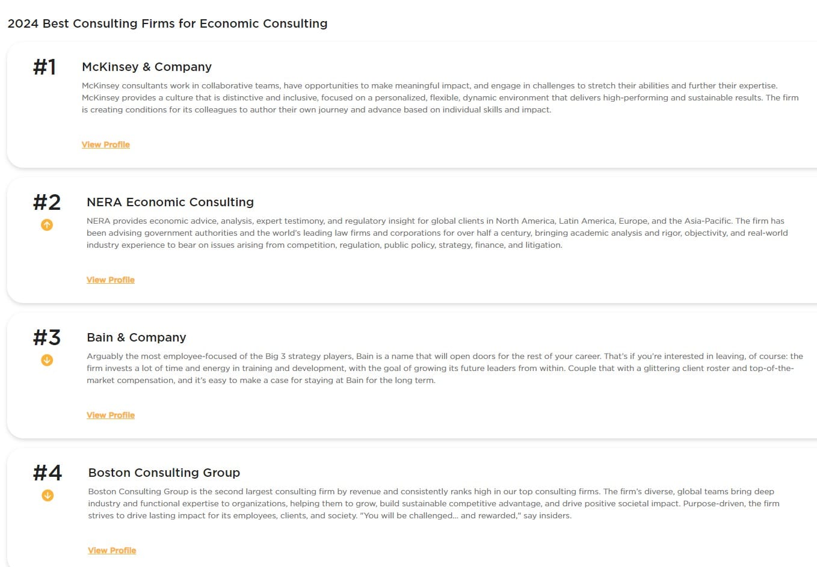Click the Bain & Company firm title
This screenshot has height=567, width=817.
tap(137, 337)
